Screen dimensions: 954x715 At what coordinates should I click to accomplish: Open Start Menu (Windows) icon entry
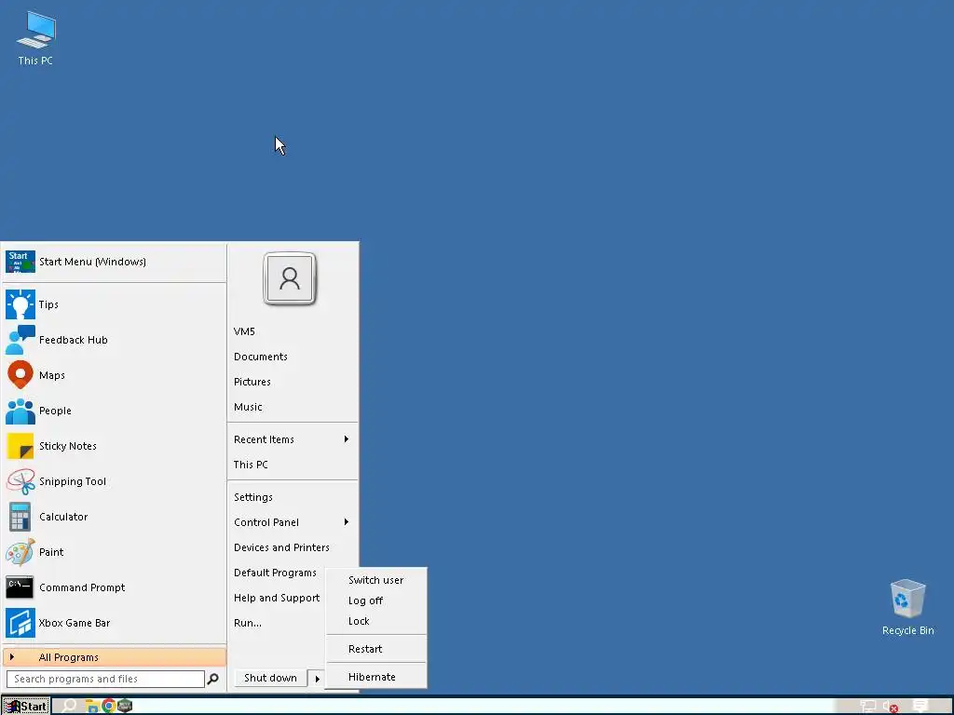point(20,262)
